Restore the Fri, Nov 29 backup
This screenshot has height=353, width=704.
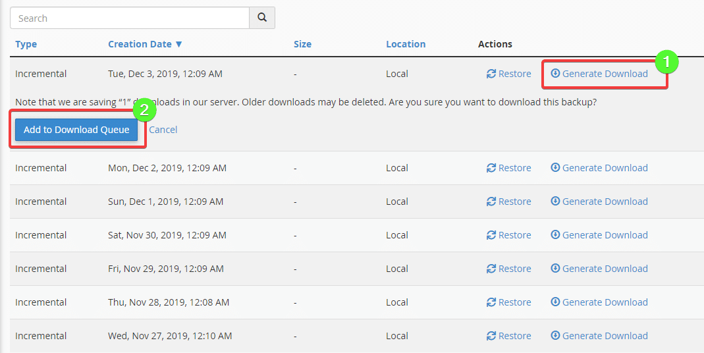tap(509, 269)
